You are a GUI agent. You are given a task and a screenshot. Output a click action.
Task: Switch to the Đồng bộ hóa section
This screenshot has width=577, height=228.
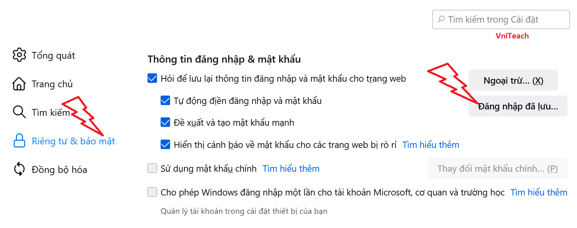coord(59,170)
